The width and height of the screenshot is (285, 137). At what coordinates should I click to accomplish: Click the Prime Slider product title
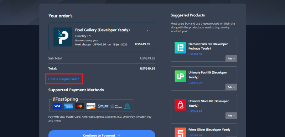pyautogui.click(x=209, y=130)
